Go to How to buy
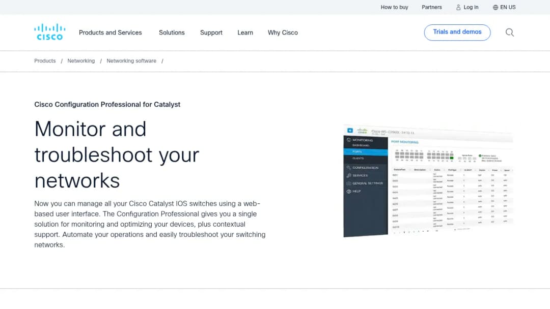 [394, 7]
